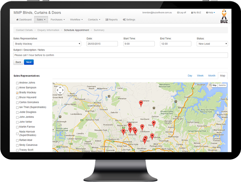Click the red pin near Cherrybrook
Image resolution: width=241 pixels, height=182 pixels.
pyautogui.click(x=152, y=137)
